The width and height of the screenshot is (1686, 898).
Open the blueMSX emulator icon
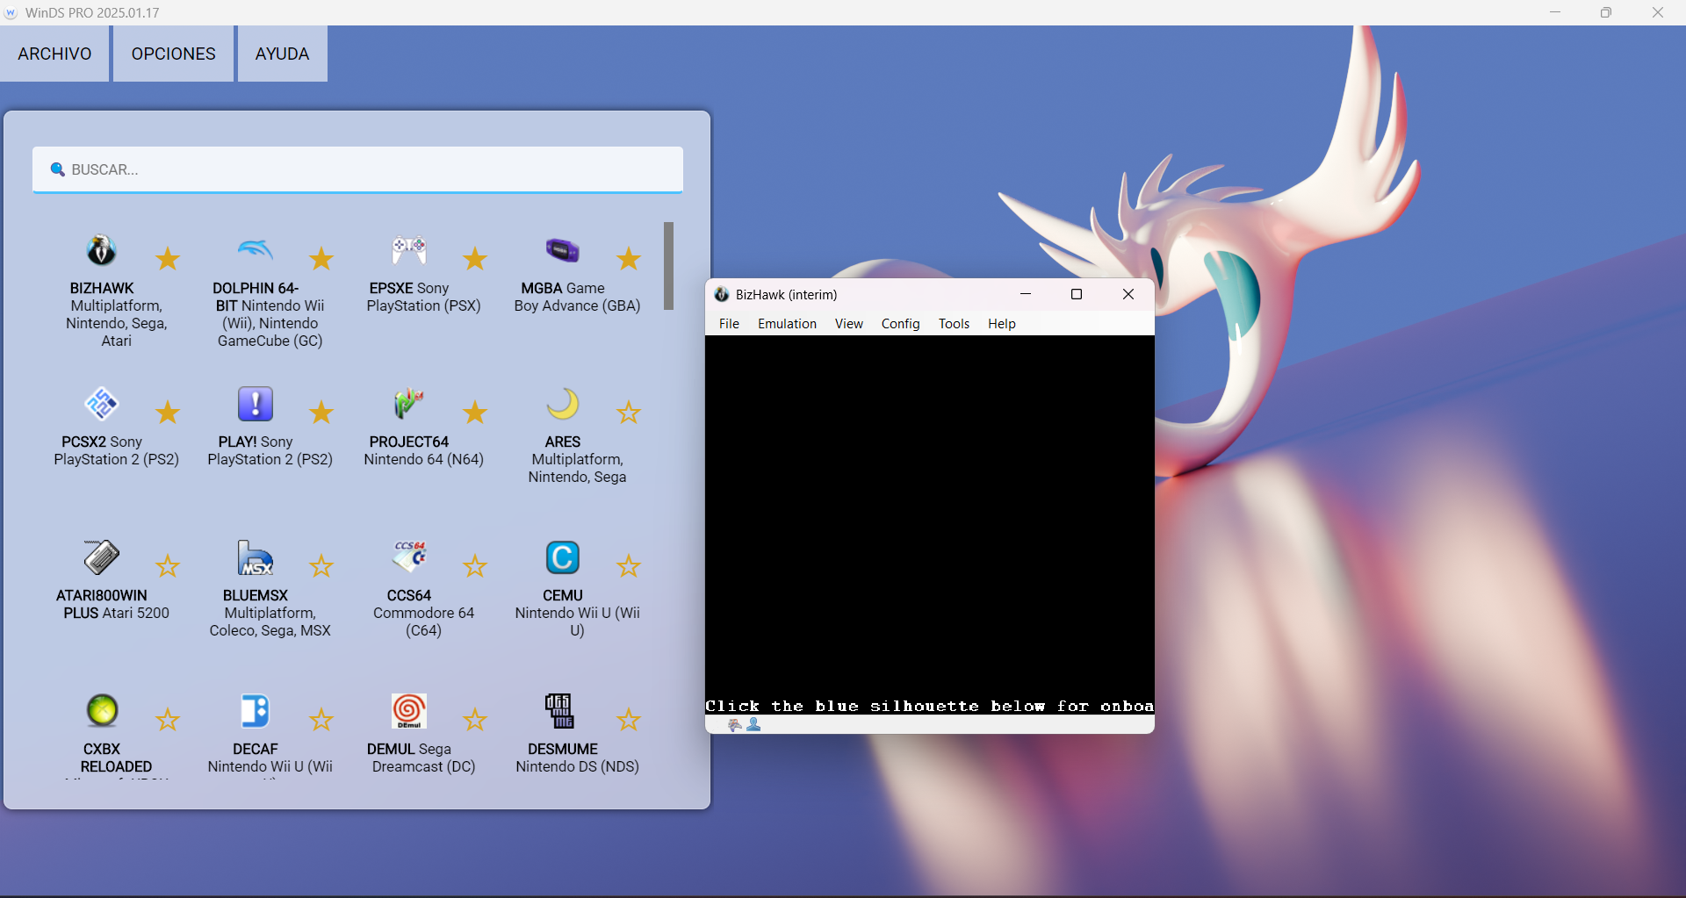click(x=256, y=558)
